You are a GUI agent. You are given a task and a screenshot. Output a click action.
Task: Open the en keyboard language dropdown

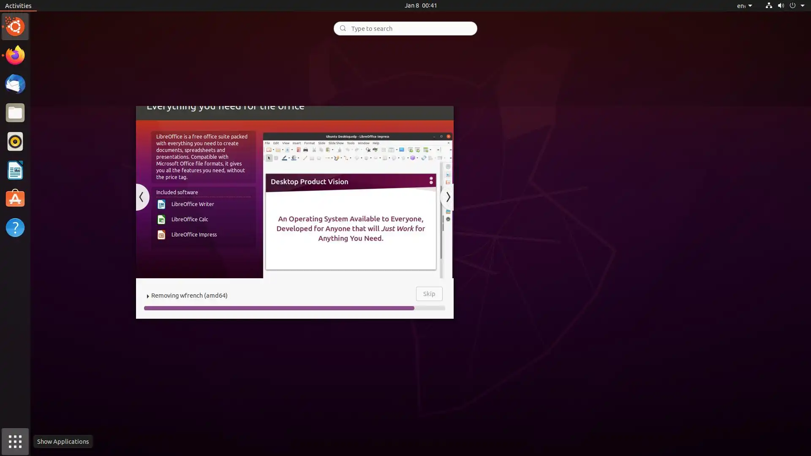tap(744, 6)
